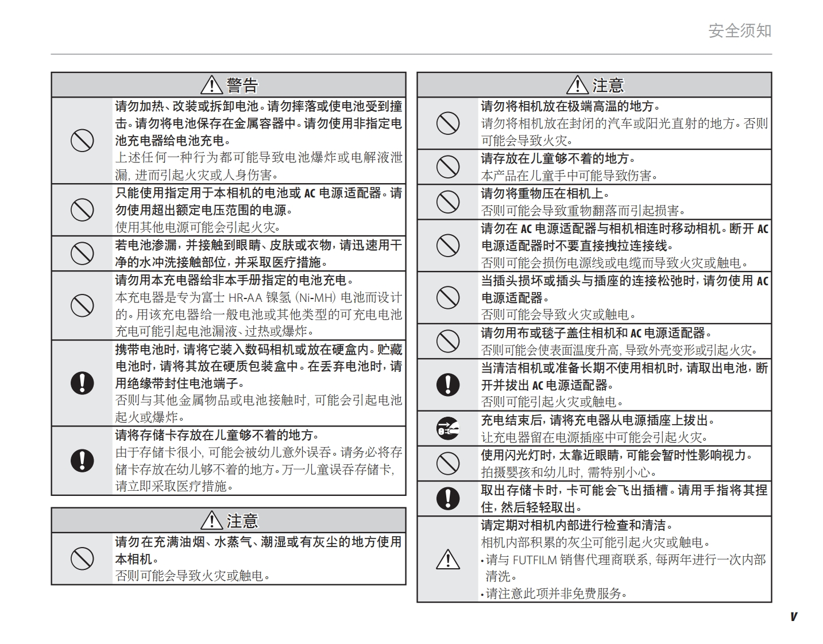Click the warning triangle in the 警告 header

point(212,85)
